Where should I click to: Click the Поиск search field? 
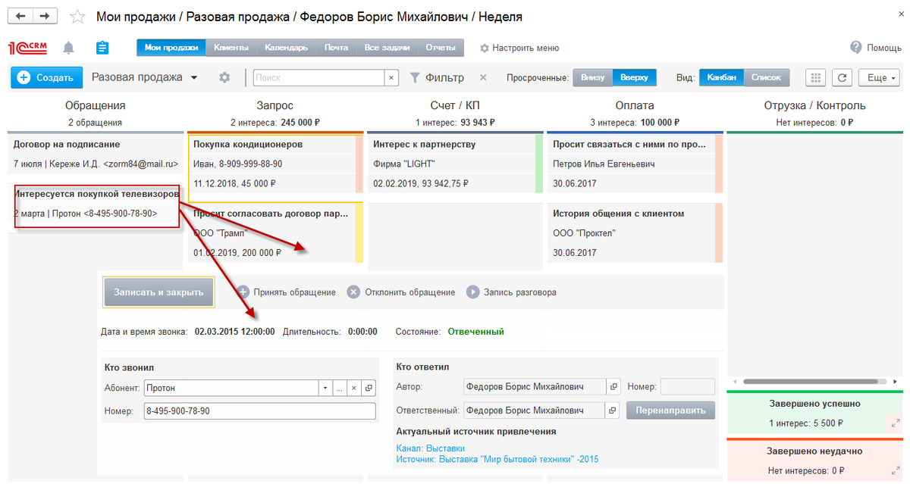(319, 77)
